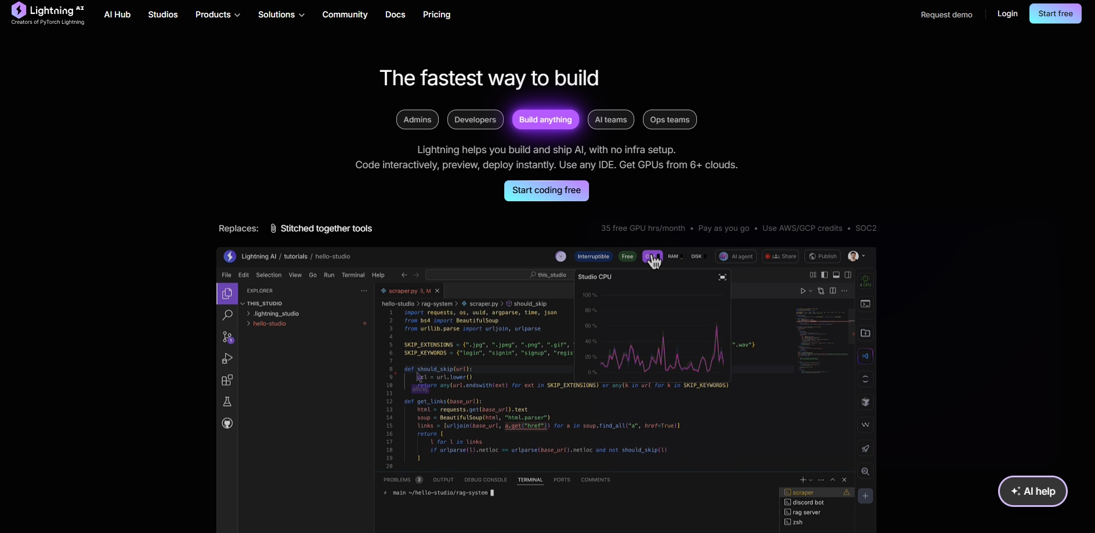Open the Selection menu
Screen dimensions: 1095x533
[269, 275]
